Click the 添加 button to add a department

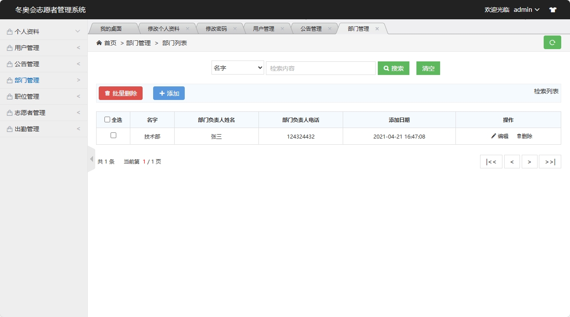168,93
